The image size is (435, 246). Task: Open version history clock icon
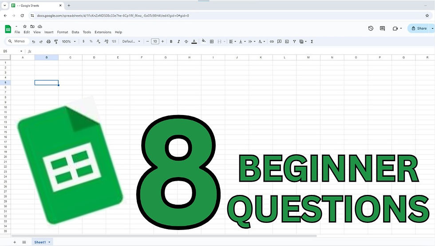pos(371,28)
